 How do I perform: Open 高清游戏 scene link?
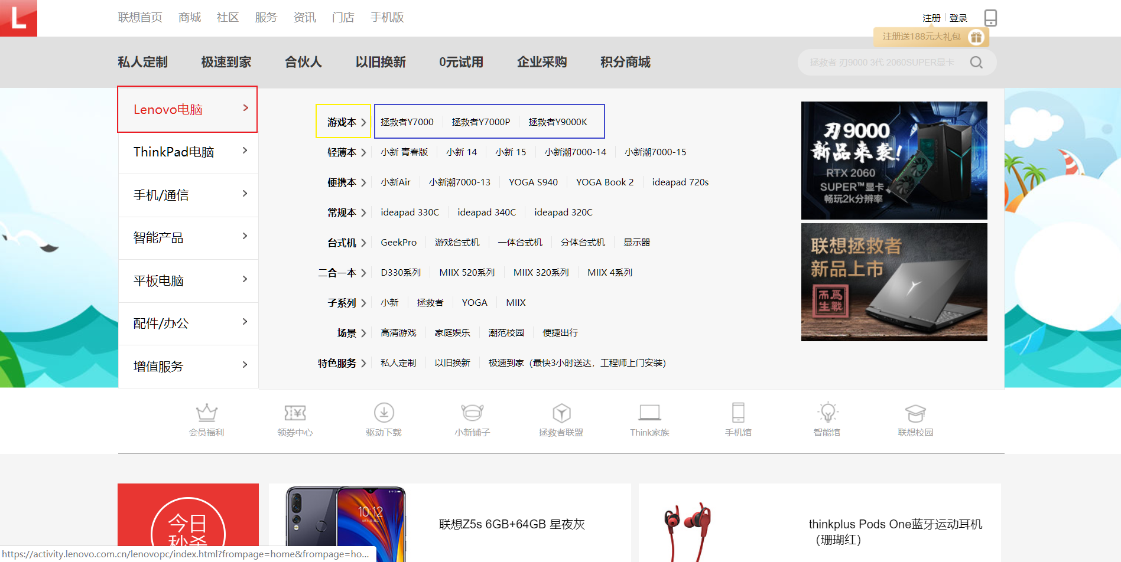point(398,333)
